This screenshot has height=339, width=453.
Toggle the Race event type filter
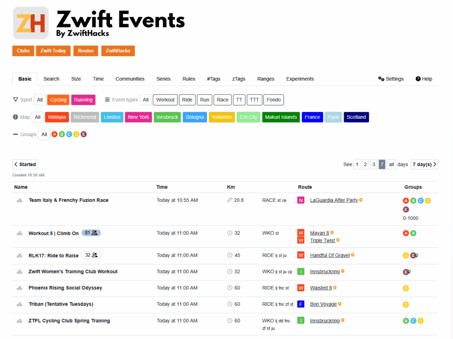click(x=223, y=100)
